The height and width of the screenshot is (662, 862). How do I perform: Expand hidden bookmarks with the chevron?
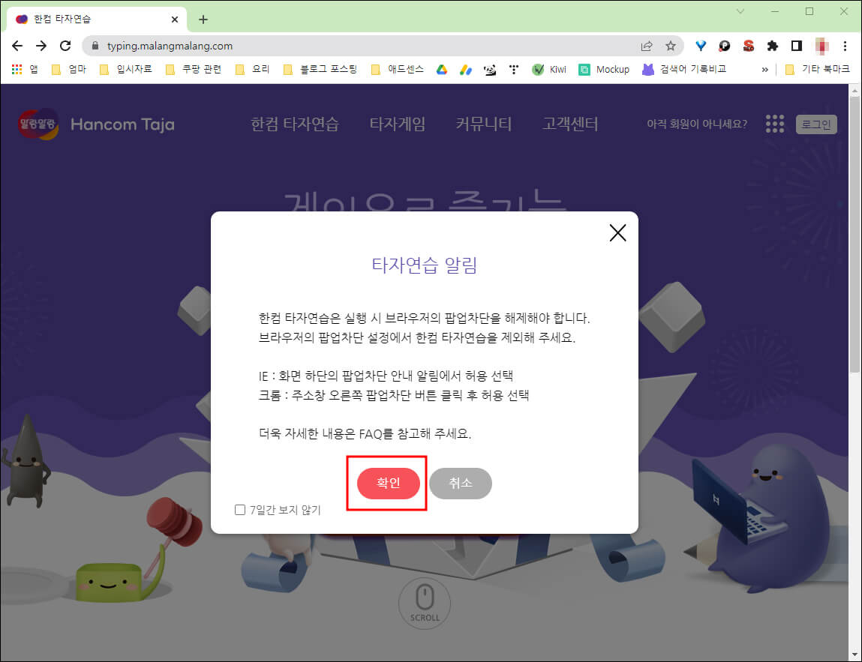(x=764, y=68)
